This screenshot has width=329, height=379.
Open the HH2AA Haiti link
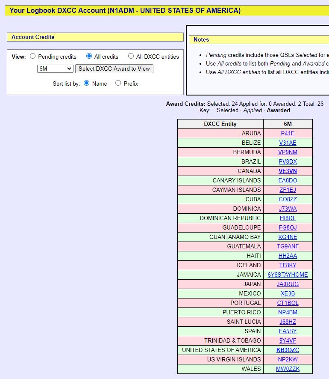click(288, 256)
